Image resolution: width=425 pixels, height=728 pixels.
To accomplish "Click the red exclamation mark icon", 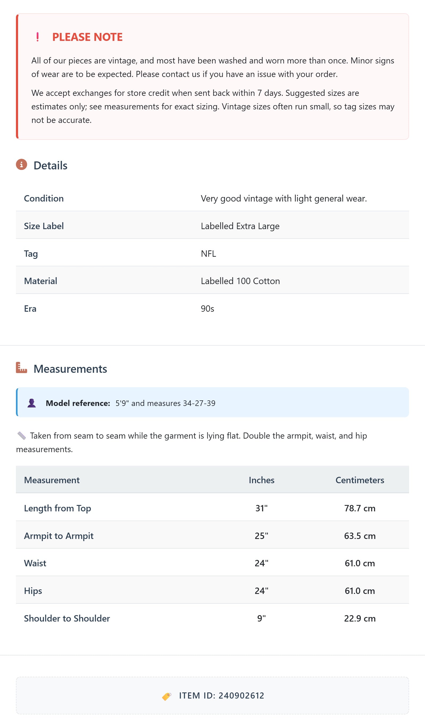I will (x=37, y=37).
